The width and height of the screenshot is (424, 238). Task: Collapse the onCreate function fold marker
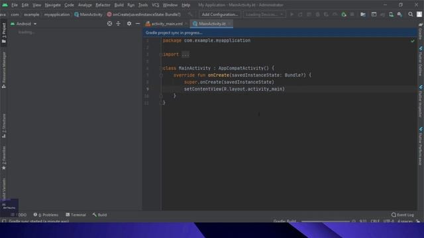tap(161, 75)
